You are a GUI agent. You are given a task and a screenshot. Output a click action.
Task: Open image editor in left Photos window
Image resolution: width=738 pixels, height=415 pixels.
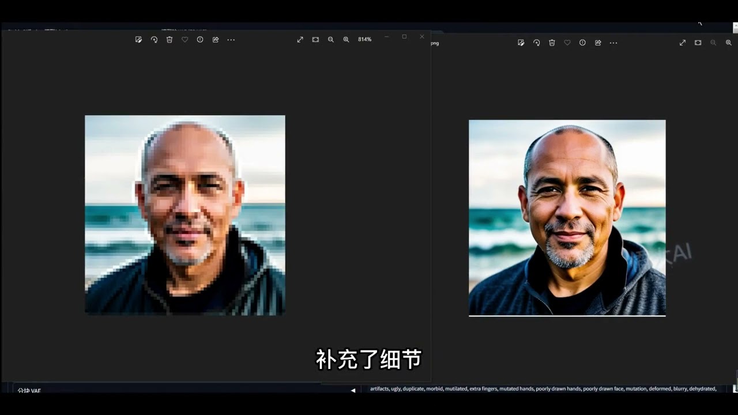click(x=138, y=39)
